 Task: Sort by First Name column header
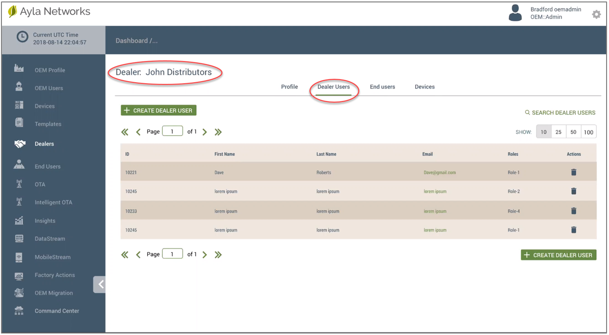click(x=225, y=154)
